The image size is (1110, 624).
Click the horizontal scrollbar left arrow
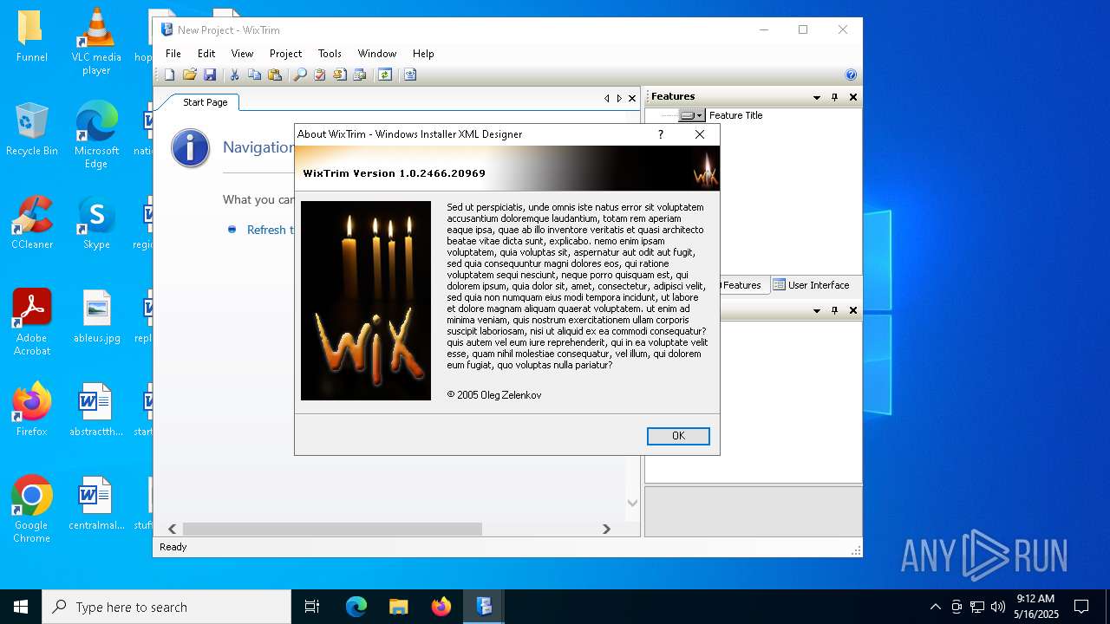[172, 529]
